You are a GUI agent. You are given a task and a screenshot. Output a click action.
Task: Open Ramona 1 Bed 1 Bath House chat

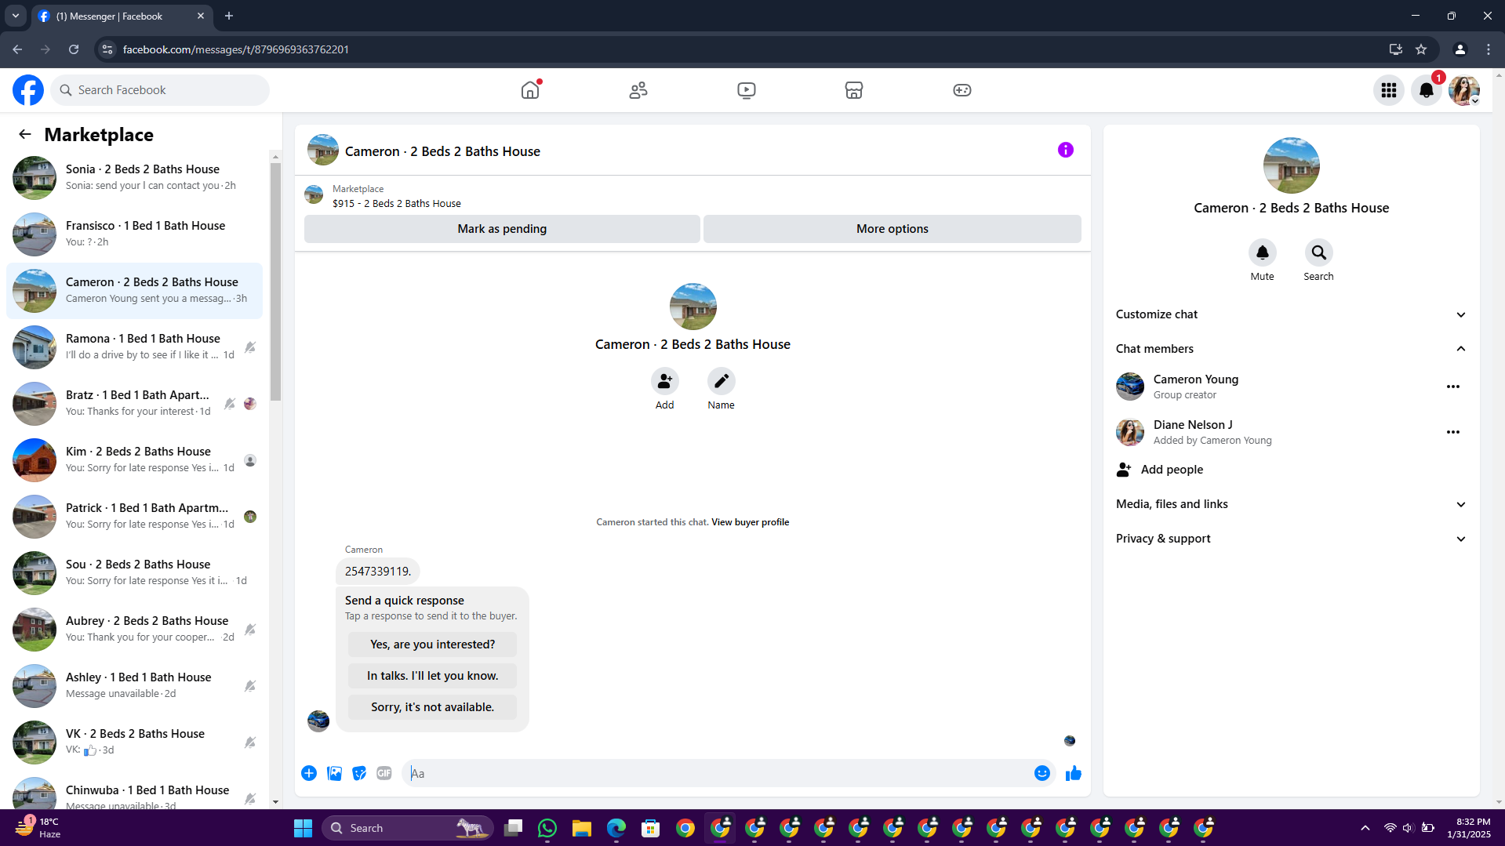(x=135, y=347)
